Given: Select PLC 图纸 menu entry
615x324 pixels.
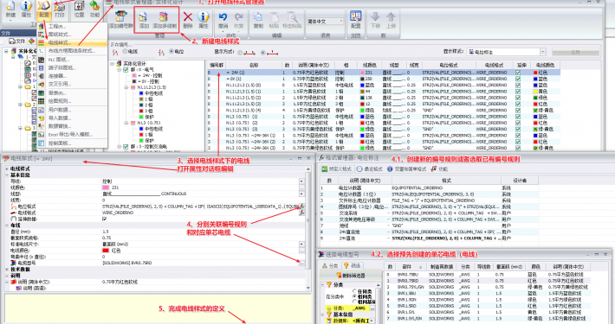Looking at the screenshot, I should point(72,60).
